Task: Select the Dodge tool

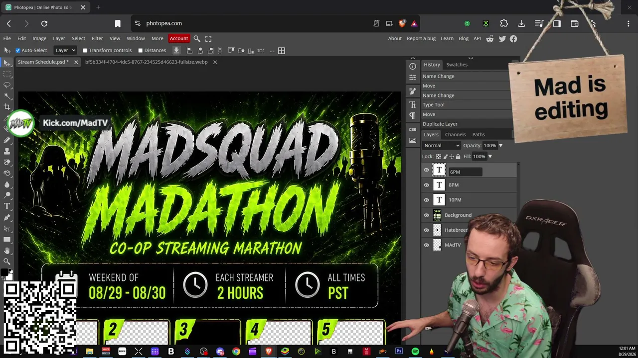Action: click(7, 195)
